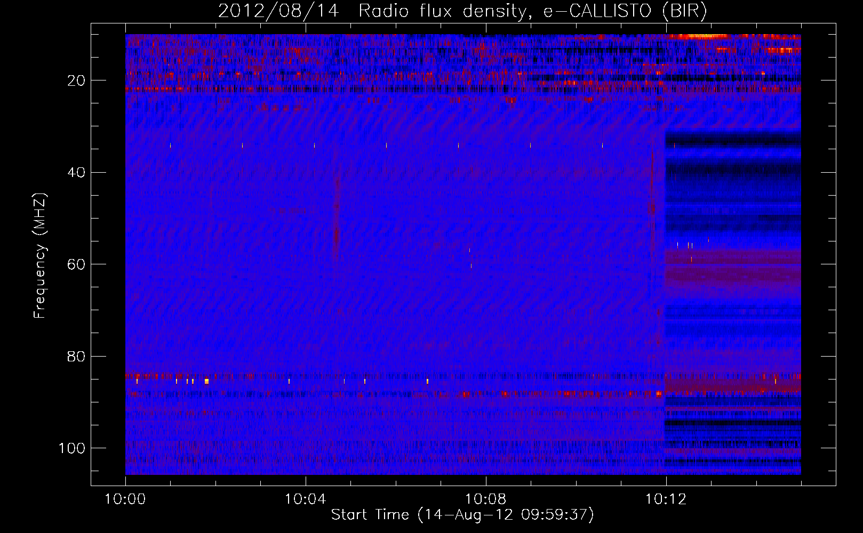863x533 pixels.
Task: Click the 'Frequency (MHZ)' y-axis label
Action: pos(40,256)
